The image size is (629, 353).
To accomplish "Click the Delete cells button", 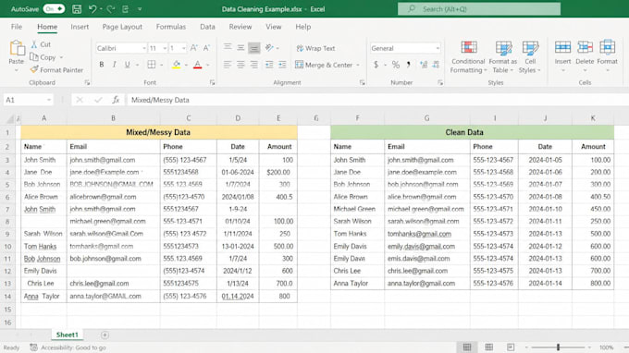I will click(585, 55).
